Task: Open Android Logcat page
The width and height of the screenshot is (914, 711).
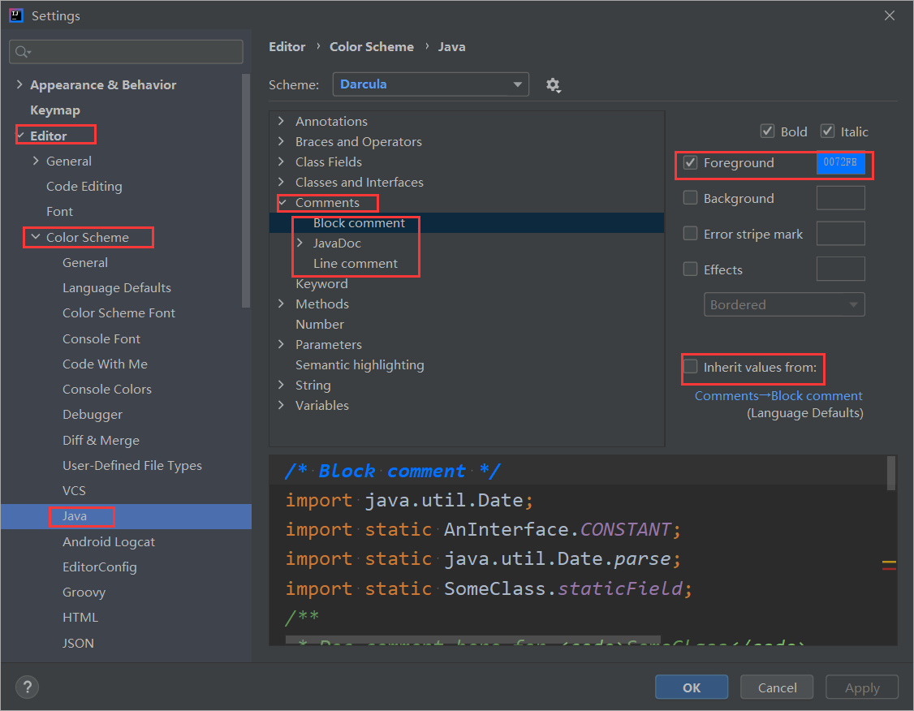Action: coord(109,542)
